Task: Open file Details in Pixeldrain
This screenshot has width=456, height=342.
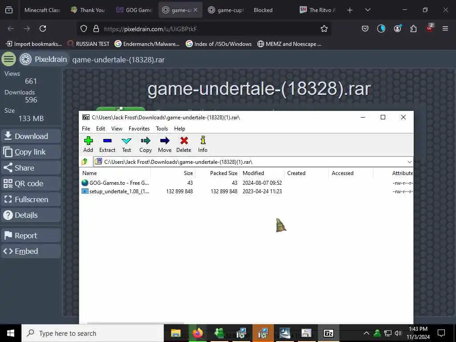Action: click(31, 215)
